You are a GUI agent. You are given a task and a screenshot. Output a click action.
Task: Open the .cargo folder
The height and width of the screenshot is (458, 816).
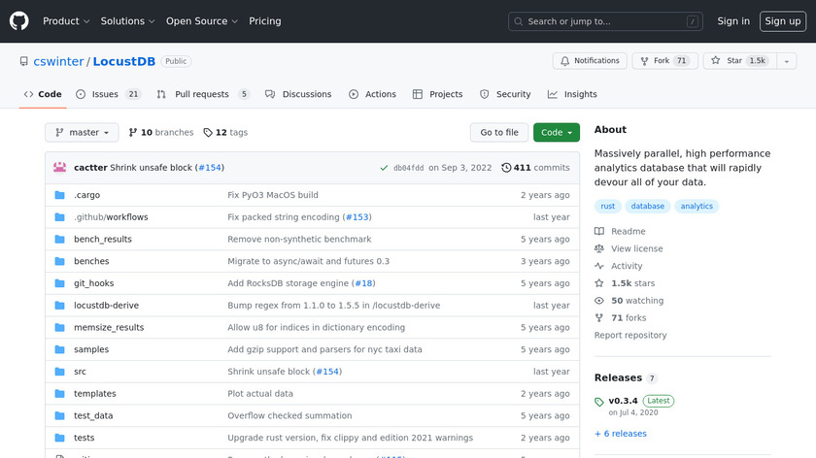tap(86, 195)
